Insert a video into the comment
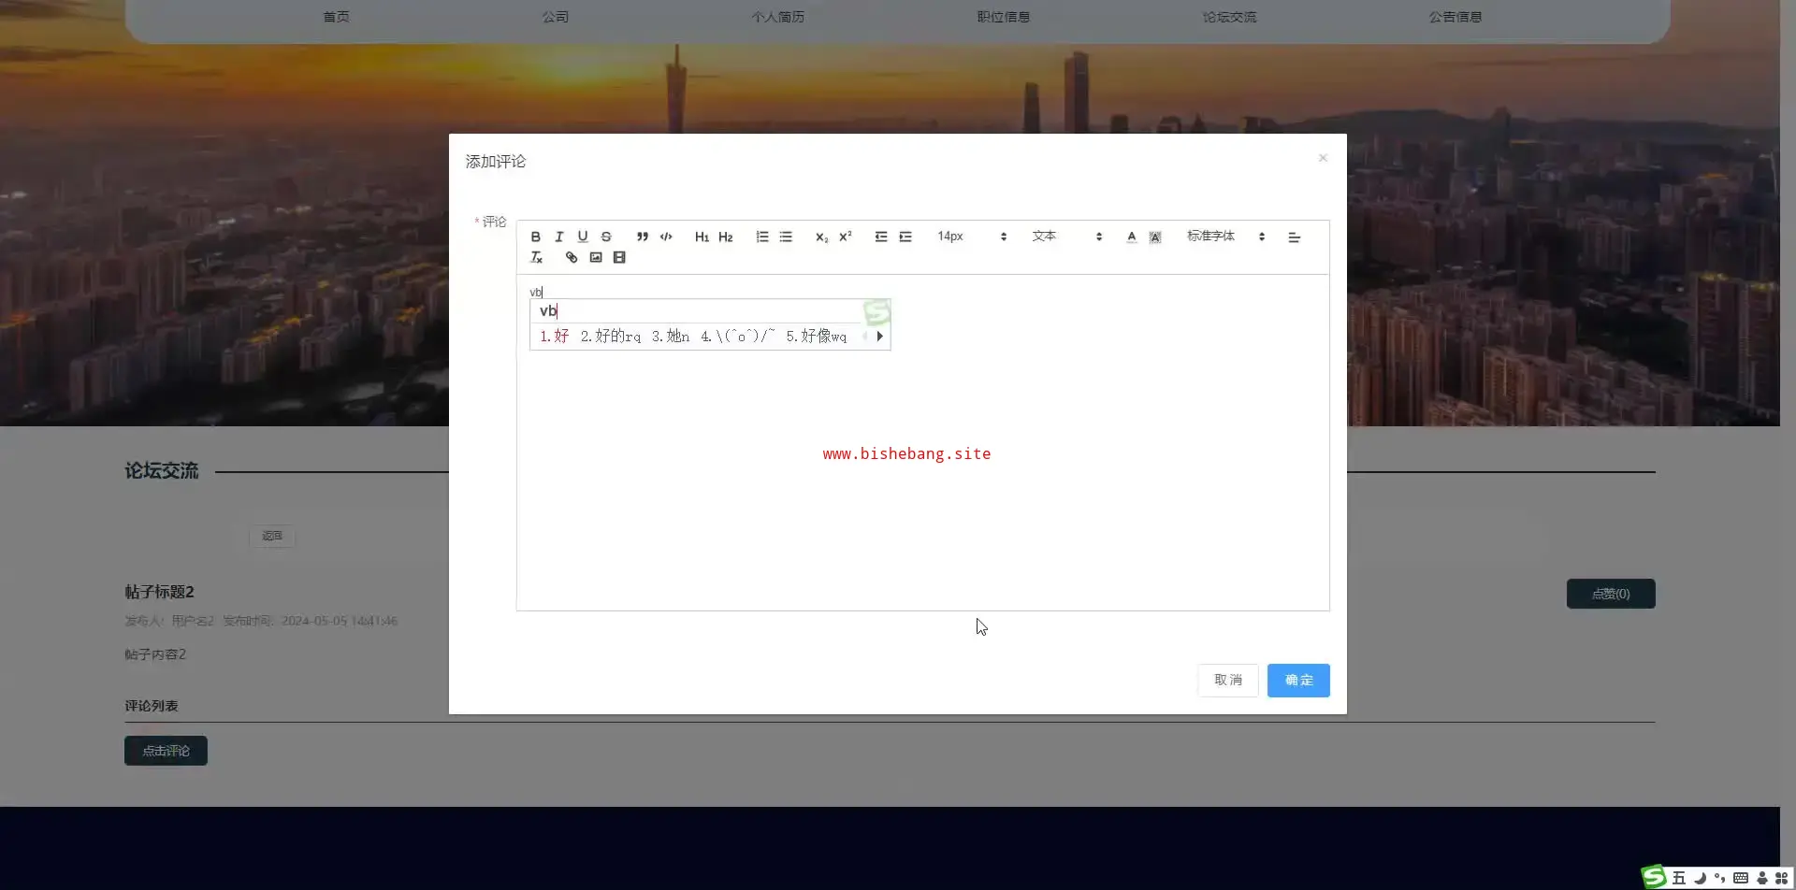 [x=619, y=257]
